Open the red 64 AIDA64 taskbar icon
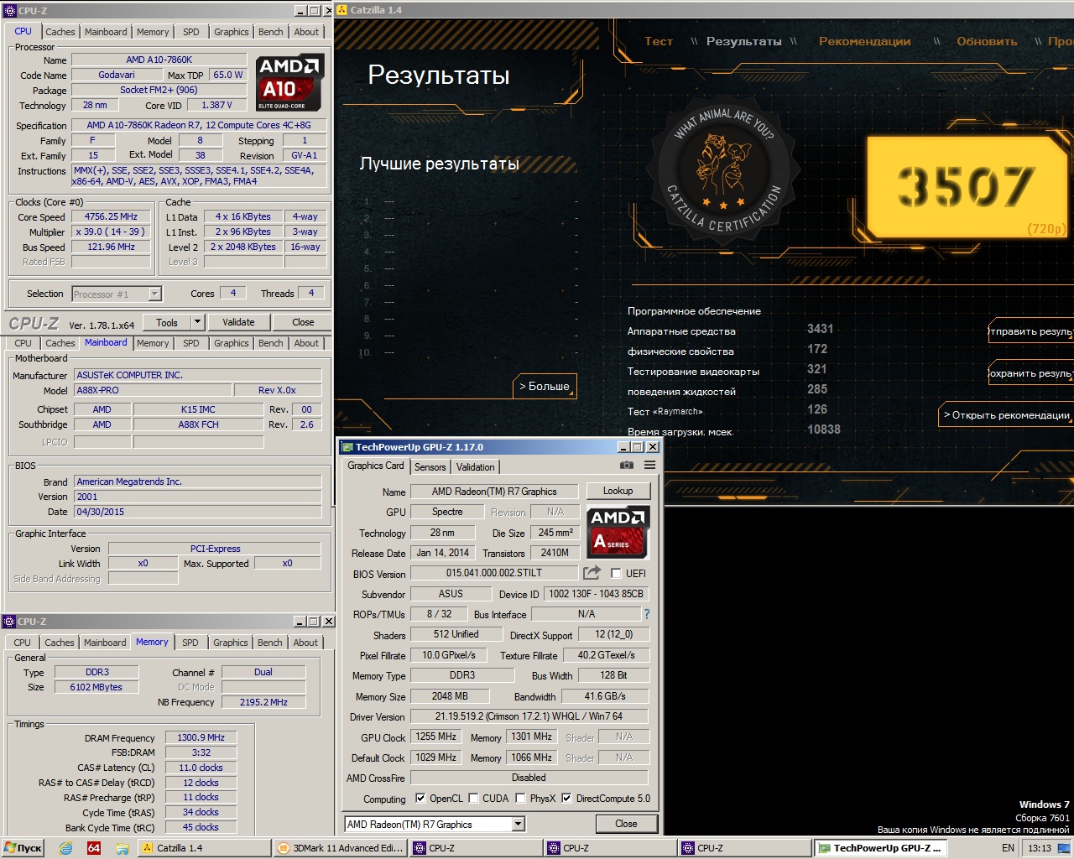The image size is (1074, 859). click(94, 848)
